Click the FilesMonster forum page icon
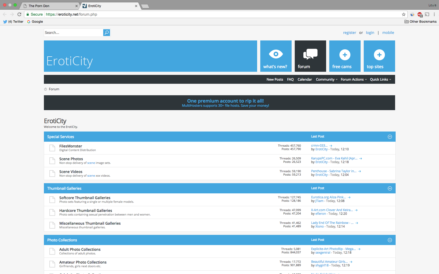 click(52, 148)
